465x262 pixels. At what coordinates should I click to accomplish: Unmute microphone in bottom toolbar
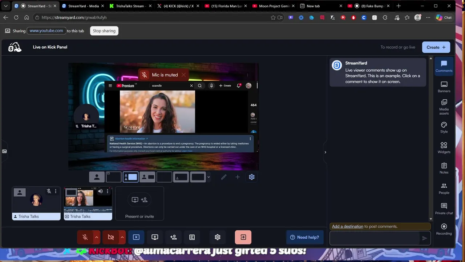(x=85, y=237)
